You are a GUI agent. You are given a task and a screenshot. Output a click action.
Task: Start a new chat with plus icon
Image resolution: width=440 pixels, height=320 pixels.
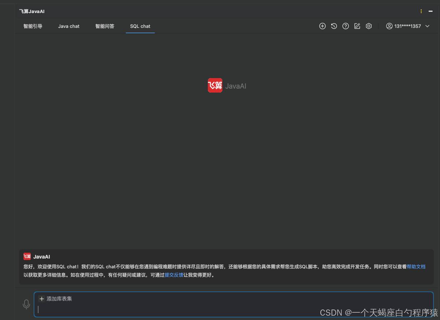322,26
